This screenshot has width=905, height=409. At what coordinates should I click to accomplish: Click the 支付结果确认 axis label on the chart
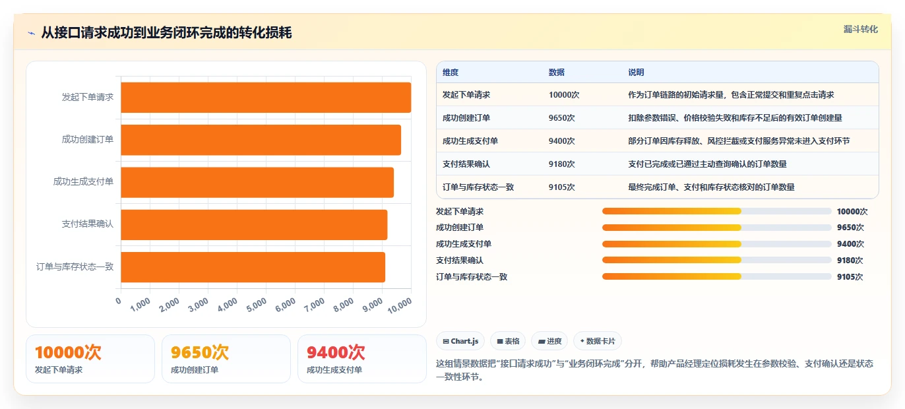88,224
